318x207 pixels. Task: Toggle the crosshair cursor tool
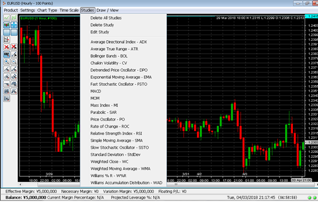click(14, 25)
